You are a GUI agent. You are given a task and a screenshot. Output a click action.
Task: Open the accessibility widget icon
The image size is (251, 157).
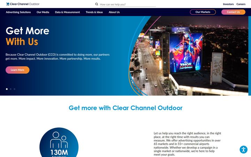pyautogui.click(x=243, y=150)
